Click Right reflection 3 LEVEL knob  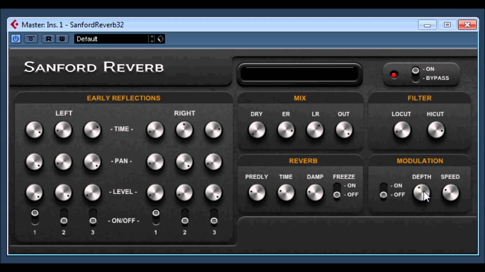coord(214,193)
